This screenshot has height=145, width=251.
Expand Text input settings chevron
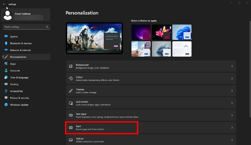coord(232,115)
